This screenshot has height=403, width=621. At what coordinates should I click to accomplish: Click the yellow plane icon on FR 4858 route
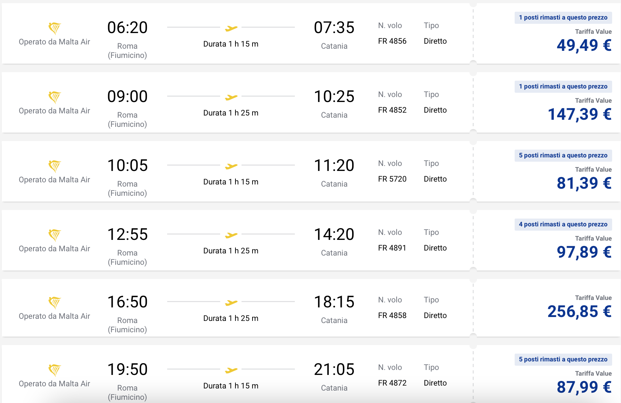(231, 302)
